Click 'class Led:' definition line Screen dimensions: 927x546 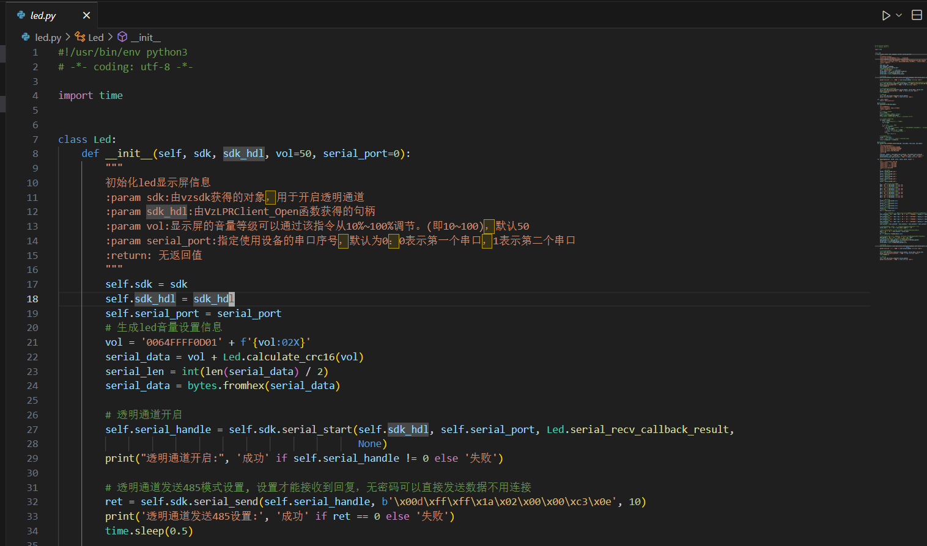[87, 139]
